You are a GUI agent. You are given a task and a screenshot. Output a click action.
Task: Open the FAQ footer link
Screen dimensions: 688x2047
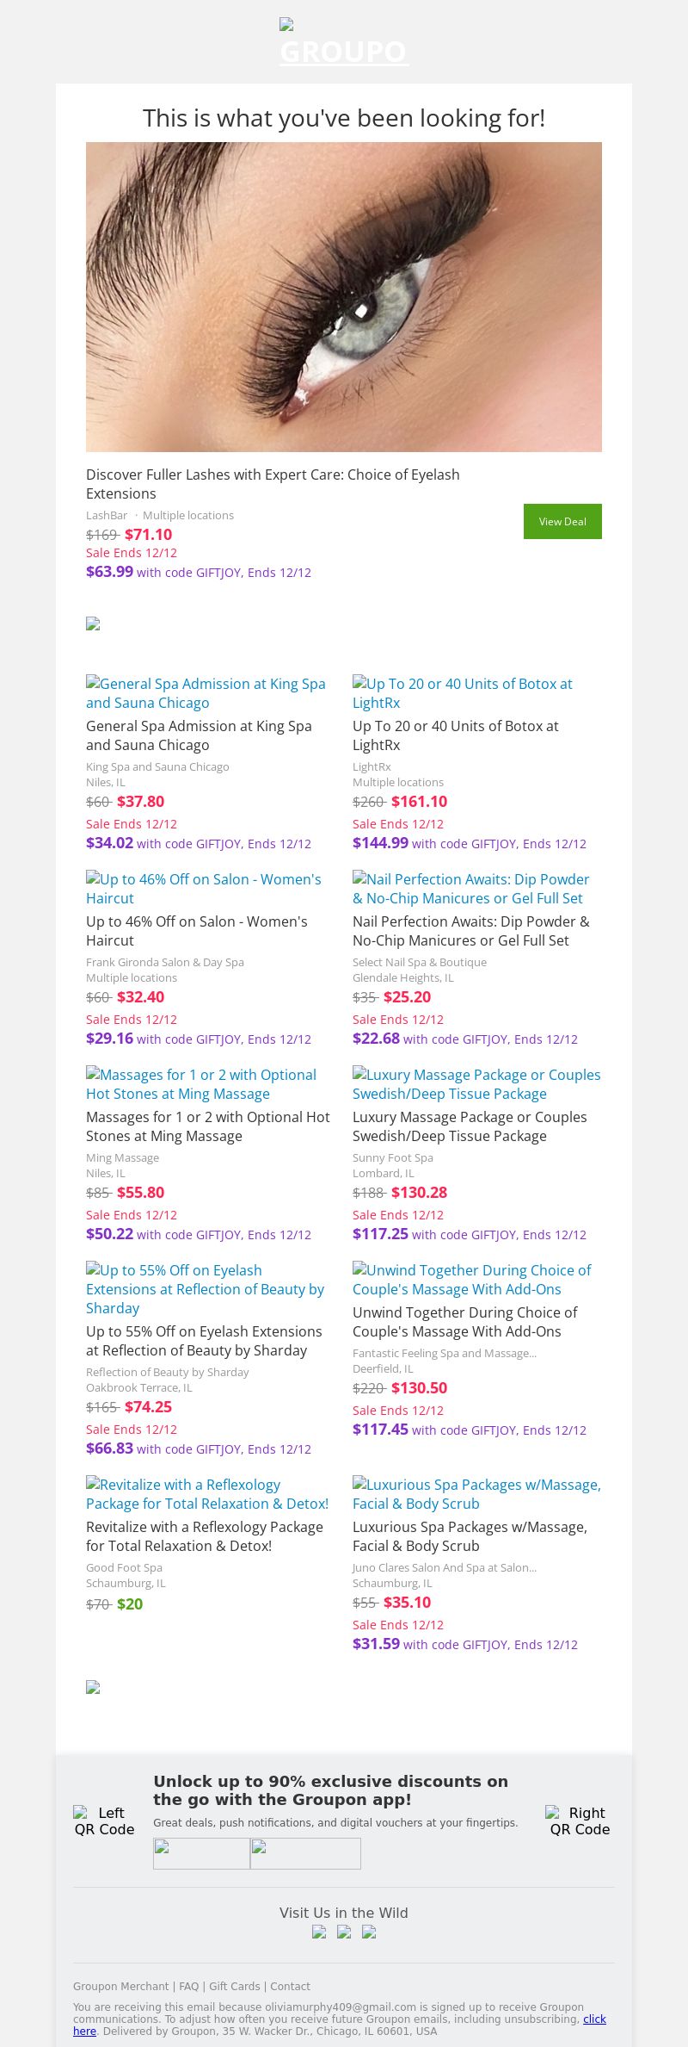(188, 1986)
